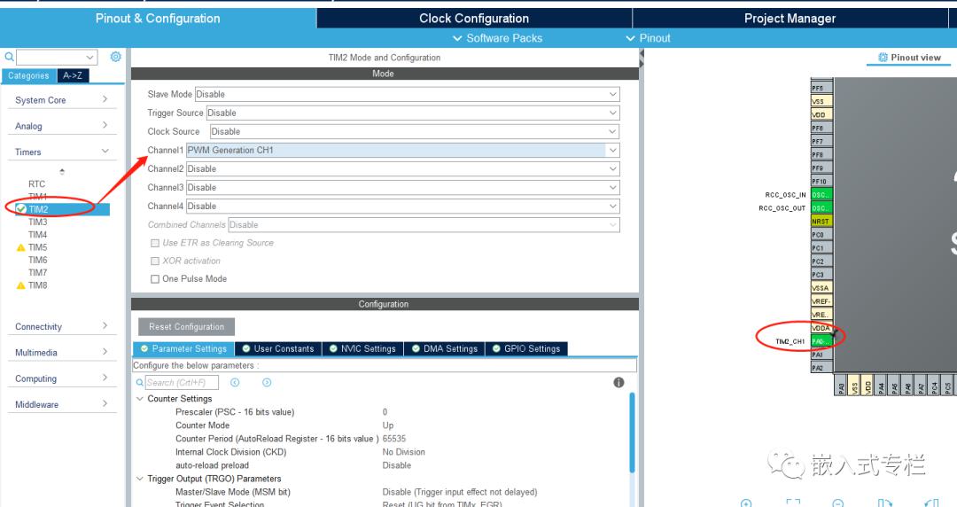Screen dimensions: 957x507
Task: Collapse the Counter Settings group
Action: (x=140, y=398)
